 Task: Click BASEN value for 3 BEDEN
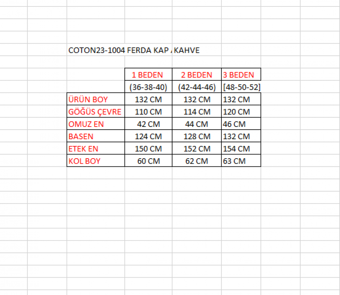click(241, 136)
